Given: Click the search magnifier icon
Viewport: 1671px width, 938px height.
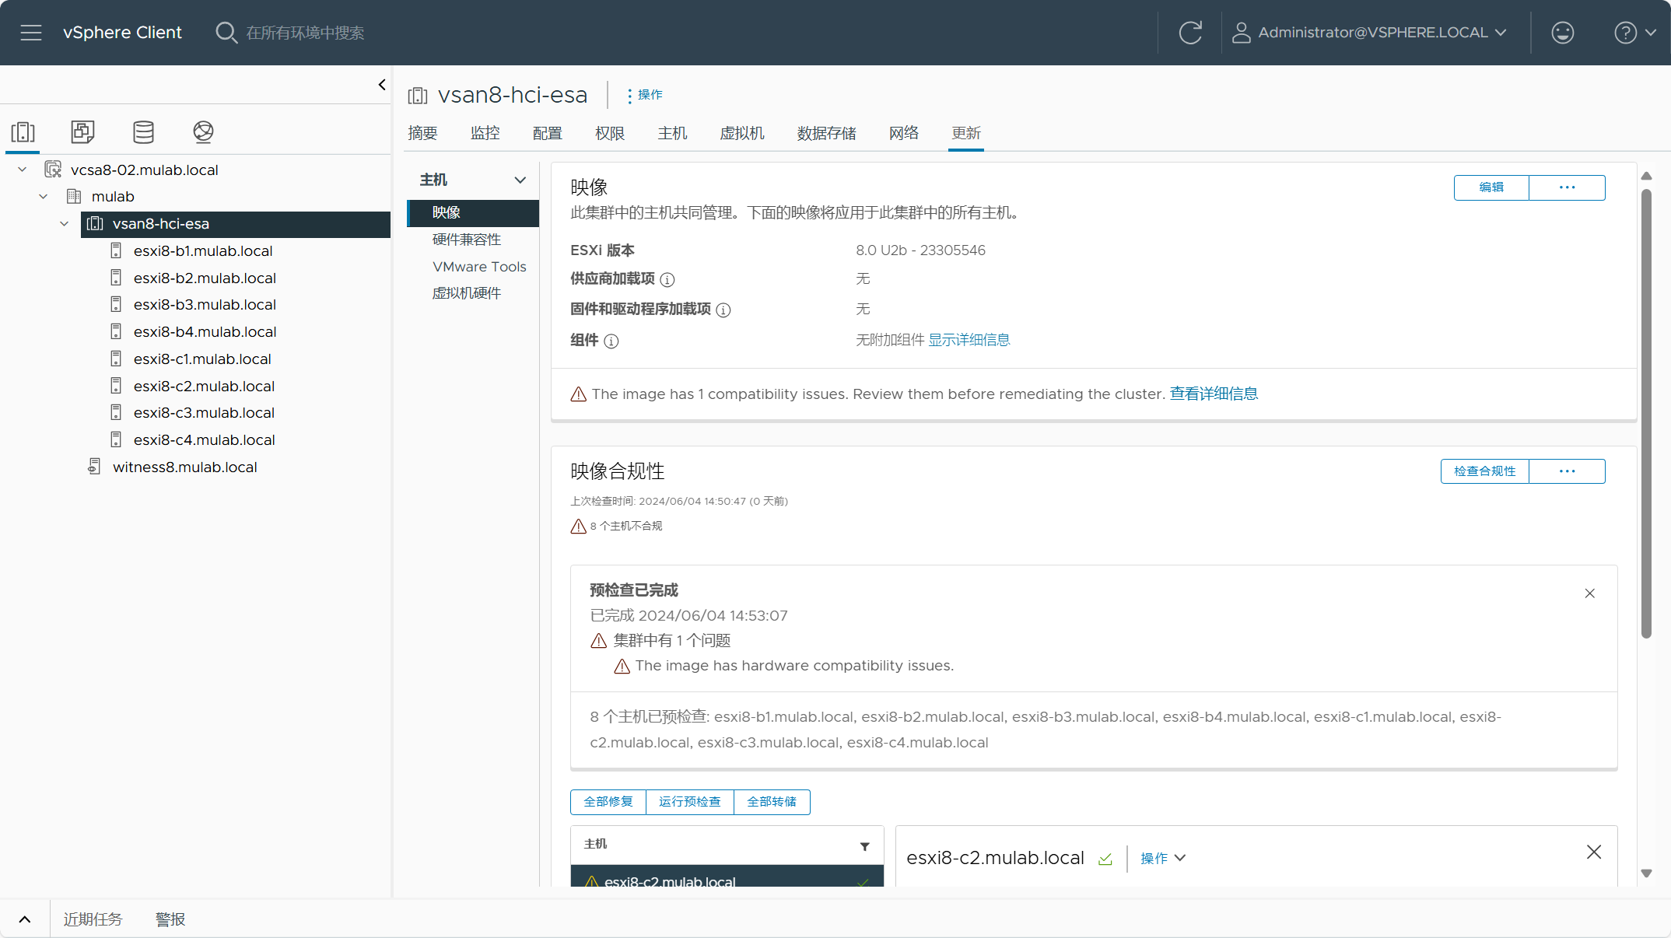Looking at the screenshot, I should 226,33.
